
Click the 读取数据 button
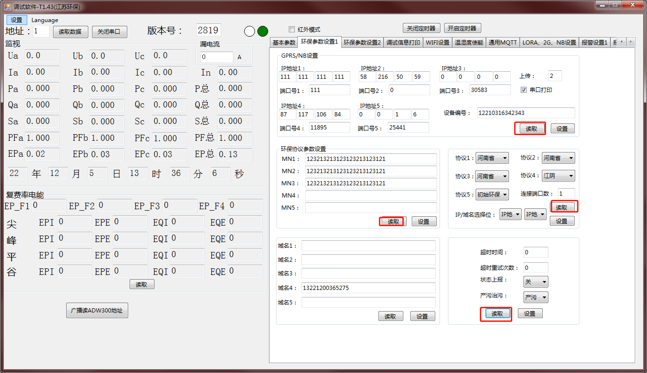pos(70,32)
